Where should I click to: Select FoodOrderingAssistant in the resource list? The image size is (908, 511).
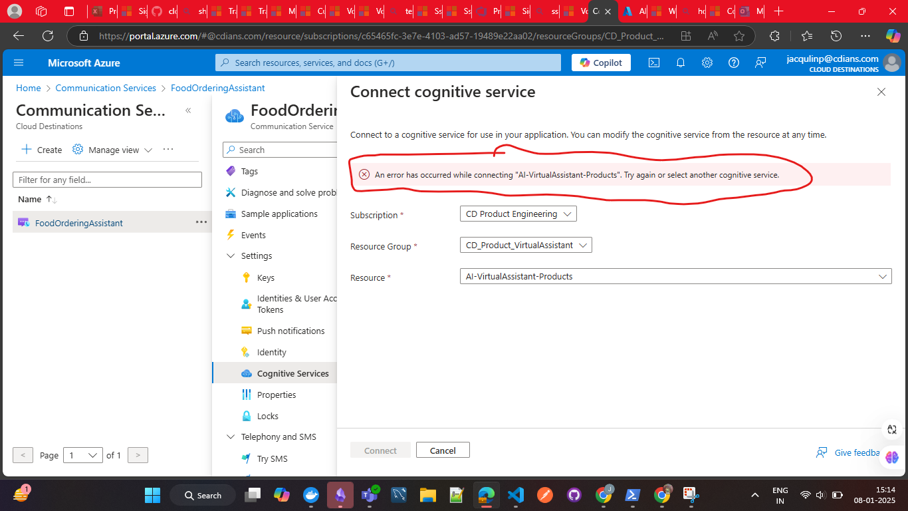point(78,223)
